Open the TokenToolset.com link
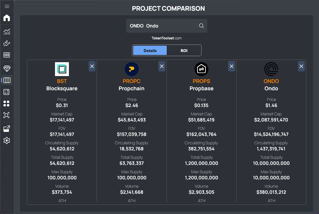The image size is (319, 214). [x=167, y=38]
